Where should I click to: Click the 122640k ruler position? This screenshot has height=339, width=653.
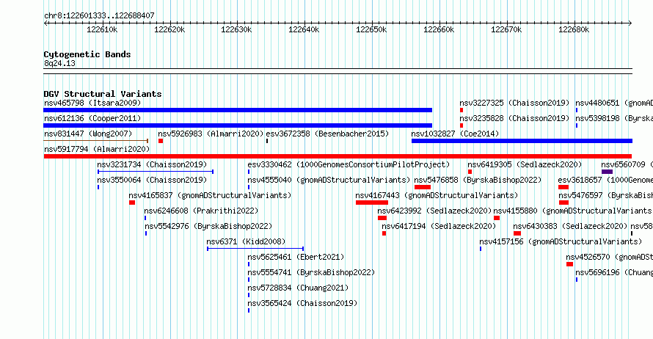304,29
